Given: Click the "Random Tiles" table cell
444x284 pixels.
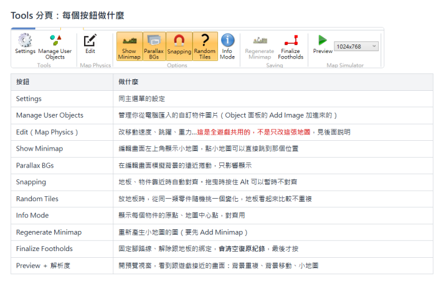Looking at the screenshot, I should tap(62, 199).
